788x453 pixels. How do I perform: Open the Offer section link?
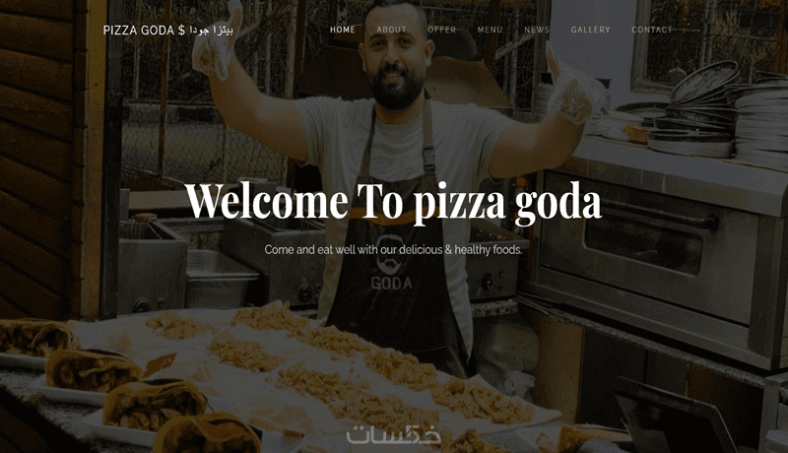pyautogui.click(x=441, y=30)
